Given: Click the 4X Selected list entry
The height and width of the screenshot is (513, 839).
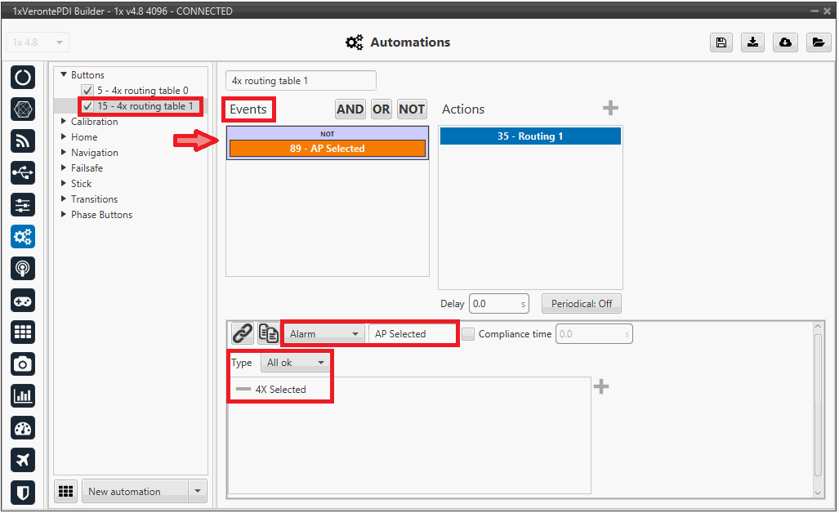Looking at the screenshot, I should pos(280,390).
